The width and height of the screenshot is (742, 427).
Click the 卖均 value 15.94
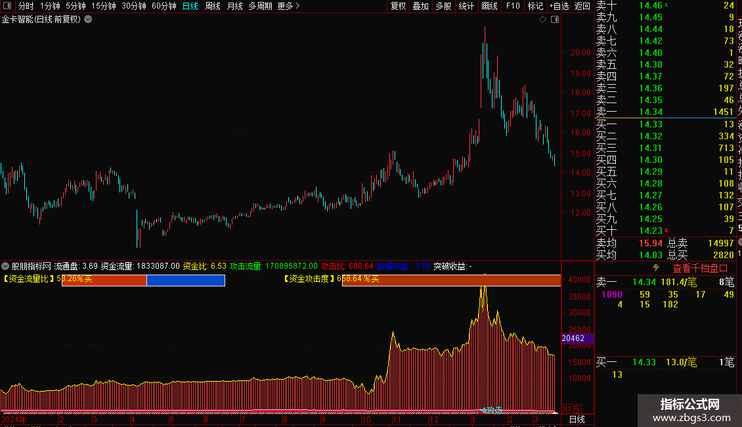click(x=651, y=243)
